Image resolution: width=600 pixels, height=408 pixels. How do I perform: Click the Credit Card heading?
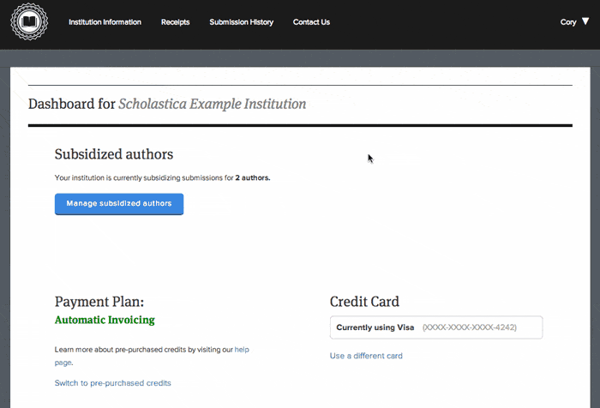pyautogui.click(x=364, y=302)
